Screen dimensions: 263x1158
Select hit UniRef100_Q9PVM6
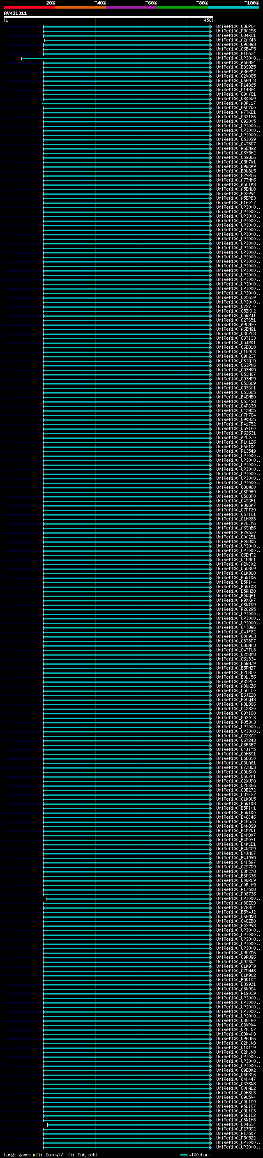(x=236, y=953)
